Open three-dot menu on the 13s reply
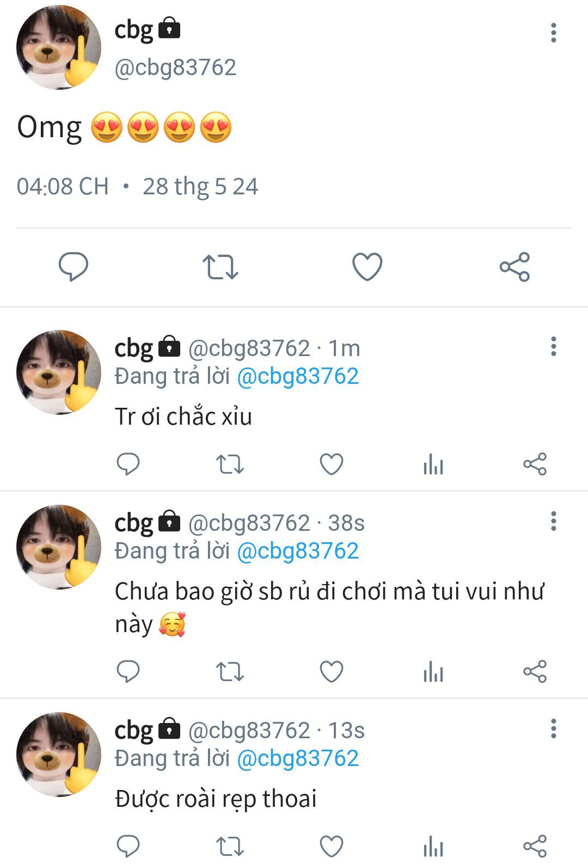The image size is (588, 864). tap(554, 728)
